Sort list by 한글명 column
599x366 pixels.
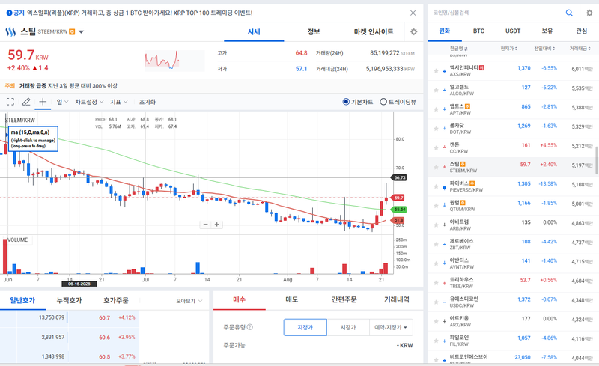(x=459, y=49)
